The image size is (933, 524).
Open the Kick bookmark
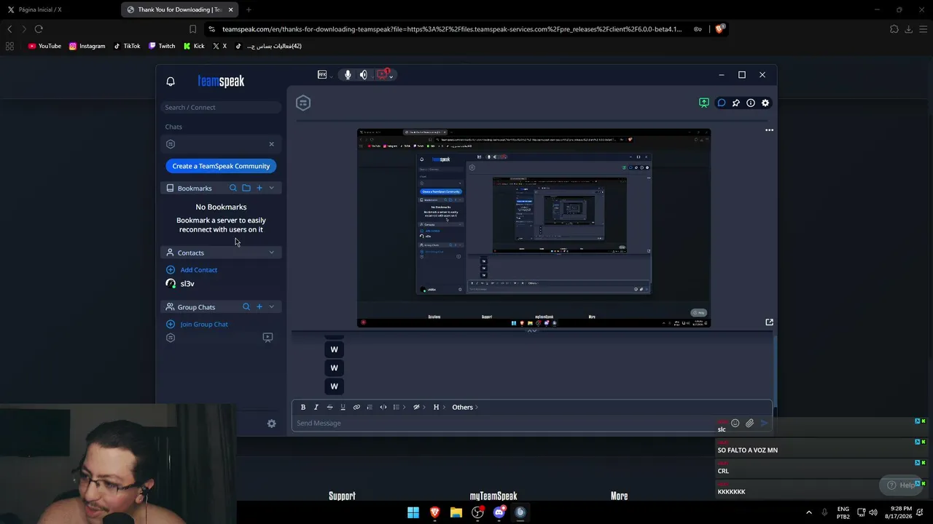click(x=194, y=46)
